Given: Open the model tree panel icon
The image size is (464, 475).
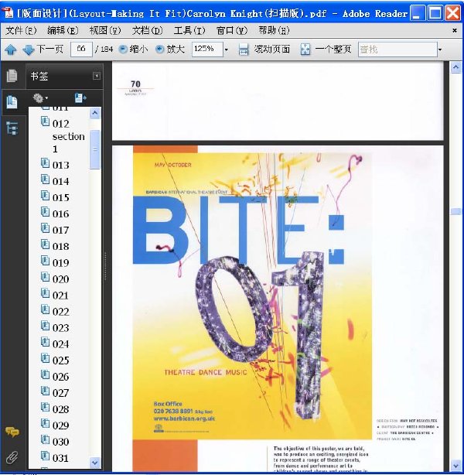Looking at the screenshot, I should click(x=12, y=128).
